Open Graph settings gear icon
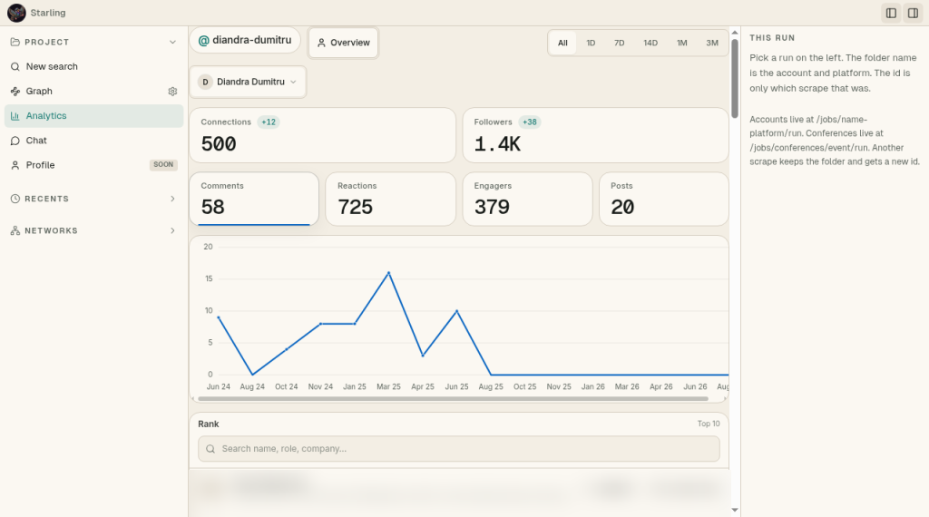Viewport: 929px width, 517px height. coord(172,92)
